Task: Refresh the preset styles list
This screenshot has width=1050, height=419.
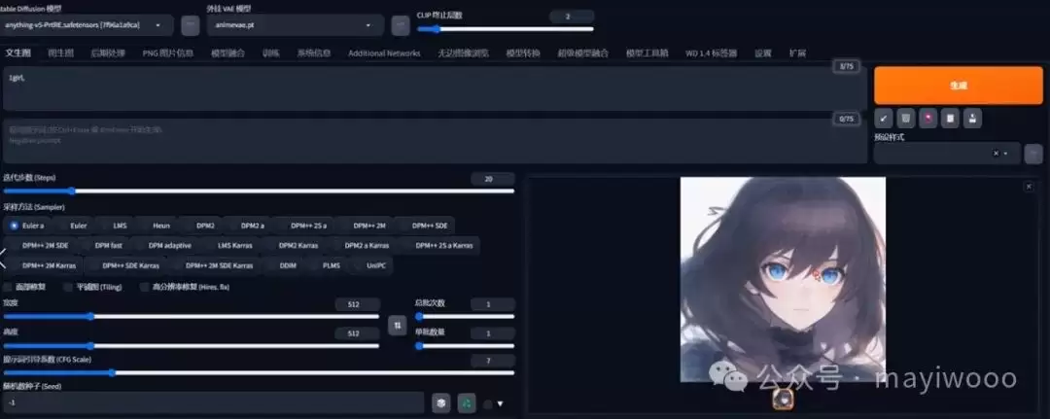Action: [1033, 154]
